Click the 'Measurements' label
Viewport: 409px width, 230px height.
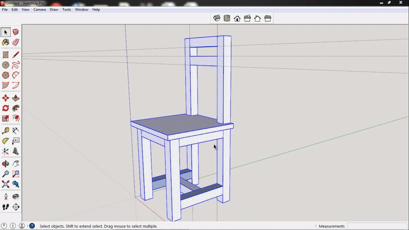click(332, 226)
